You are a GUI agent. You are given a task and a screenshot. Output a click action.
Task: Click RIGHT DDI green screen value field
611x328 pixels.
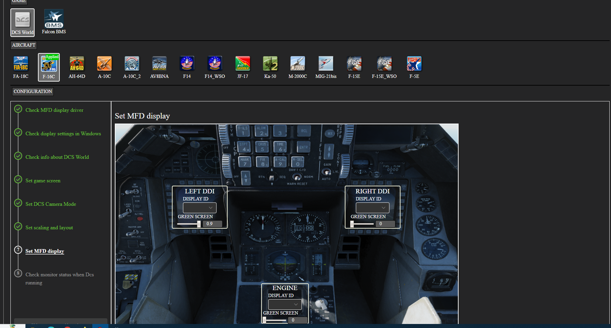tap(385, 224)
